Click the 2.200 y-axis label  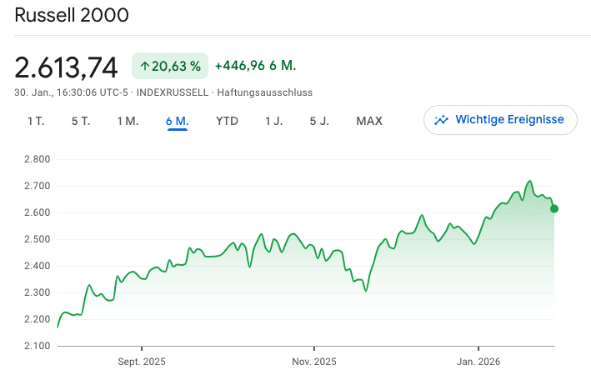pos(38,319)
